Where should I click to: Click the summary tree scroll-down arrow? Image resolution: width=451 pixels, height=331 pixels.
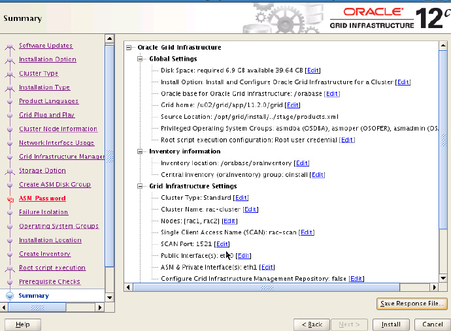443,278
